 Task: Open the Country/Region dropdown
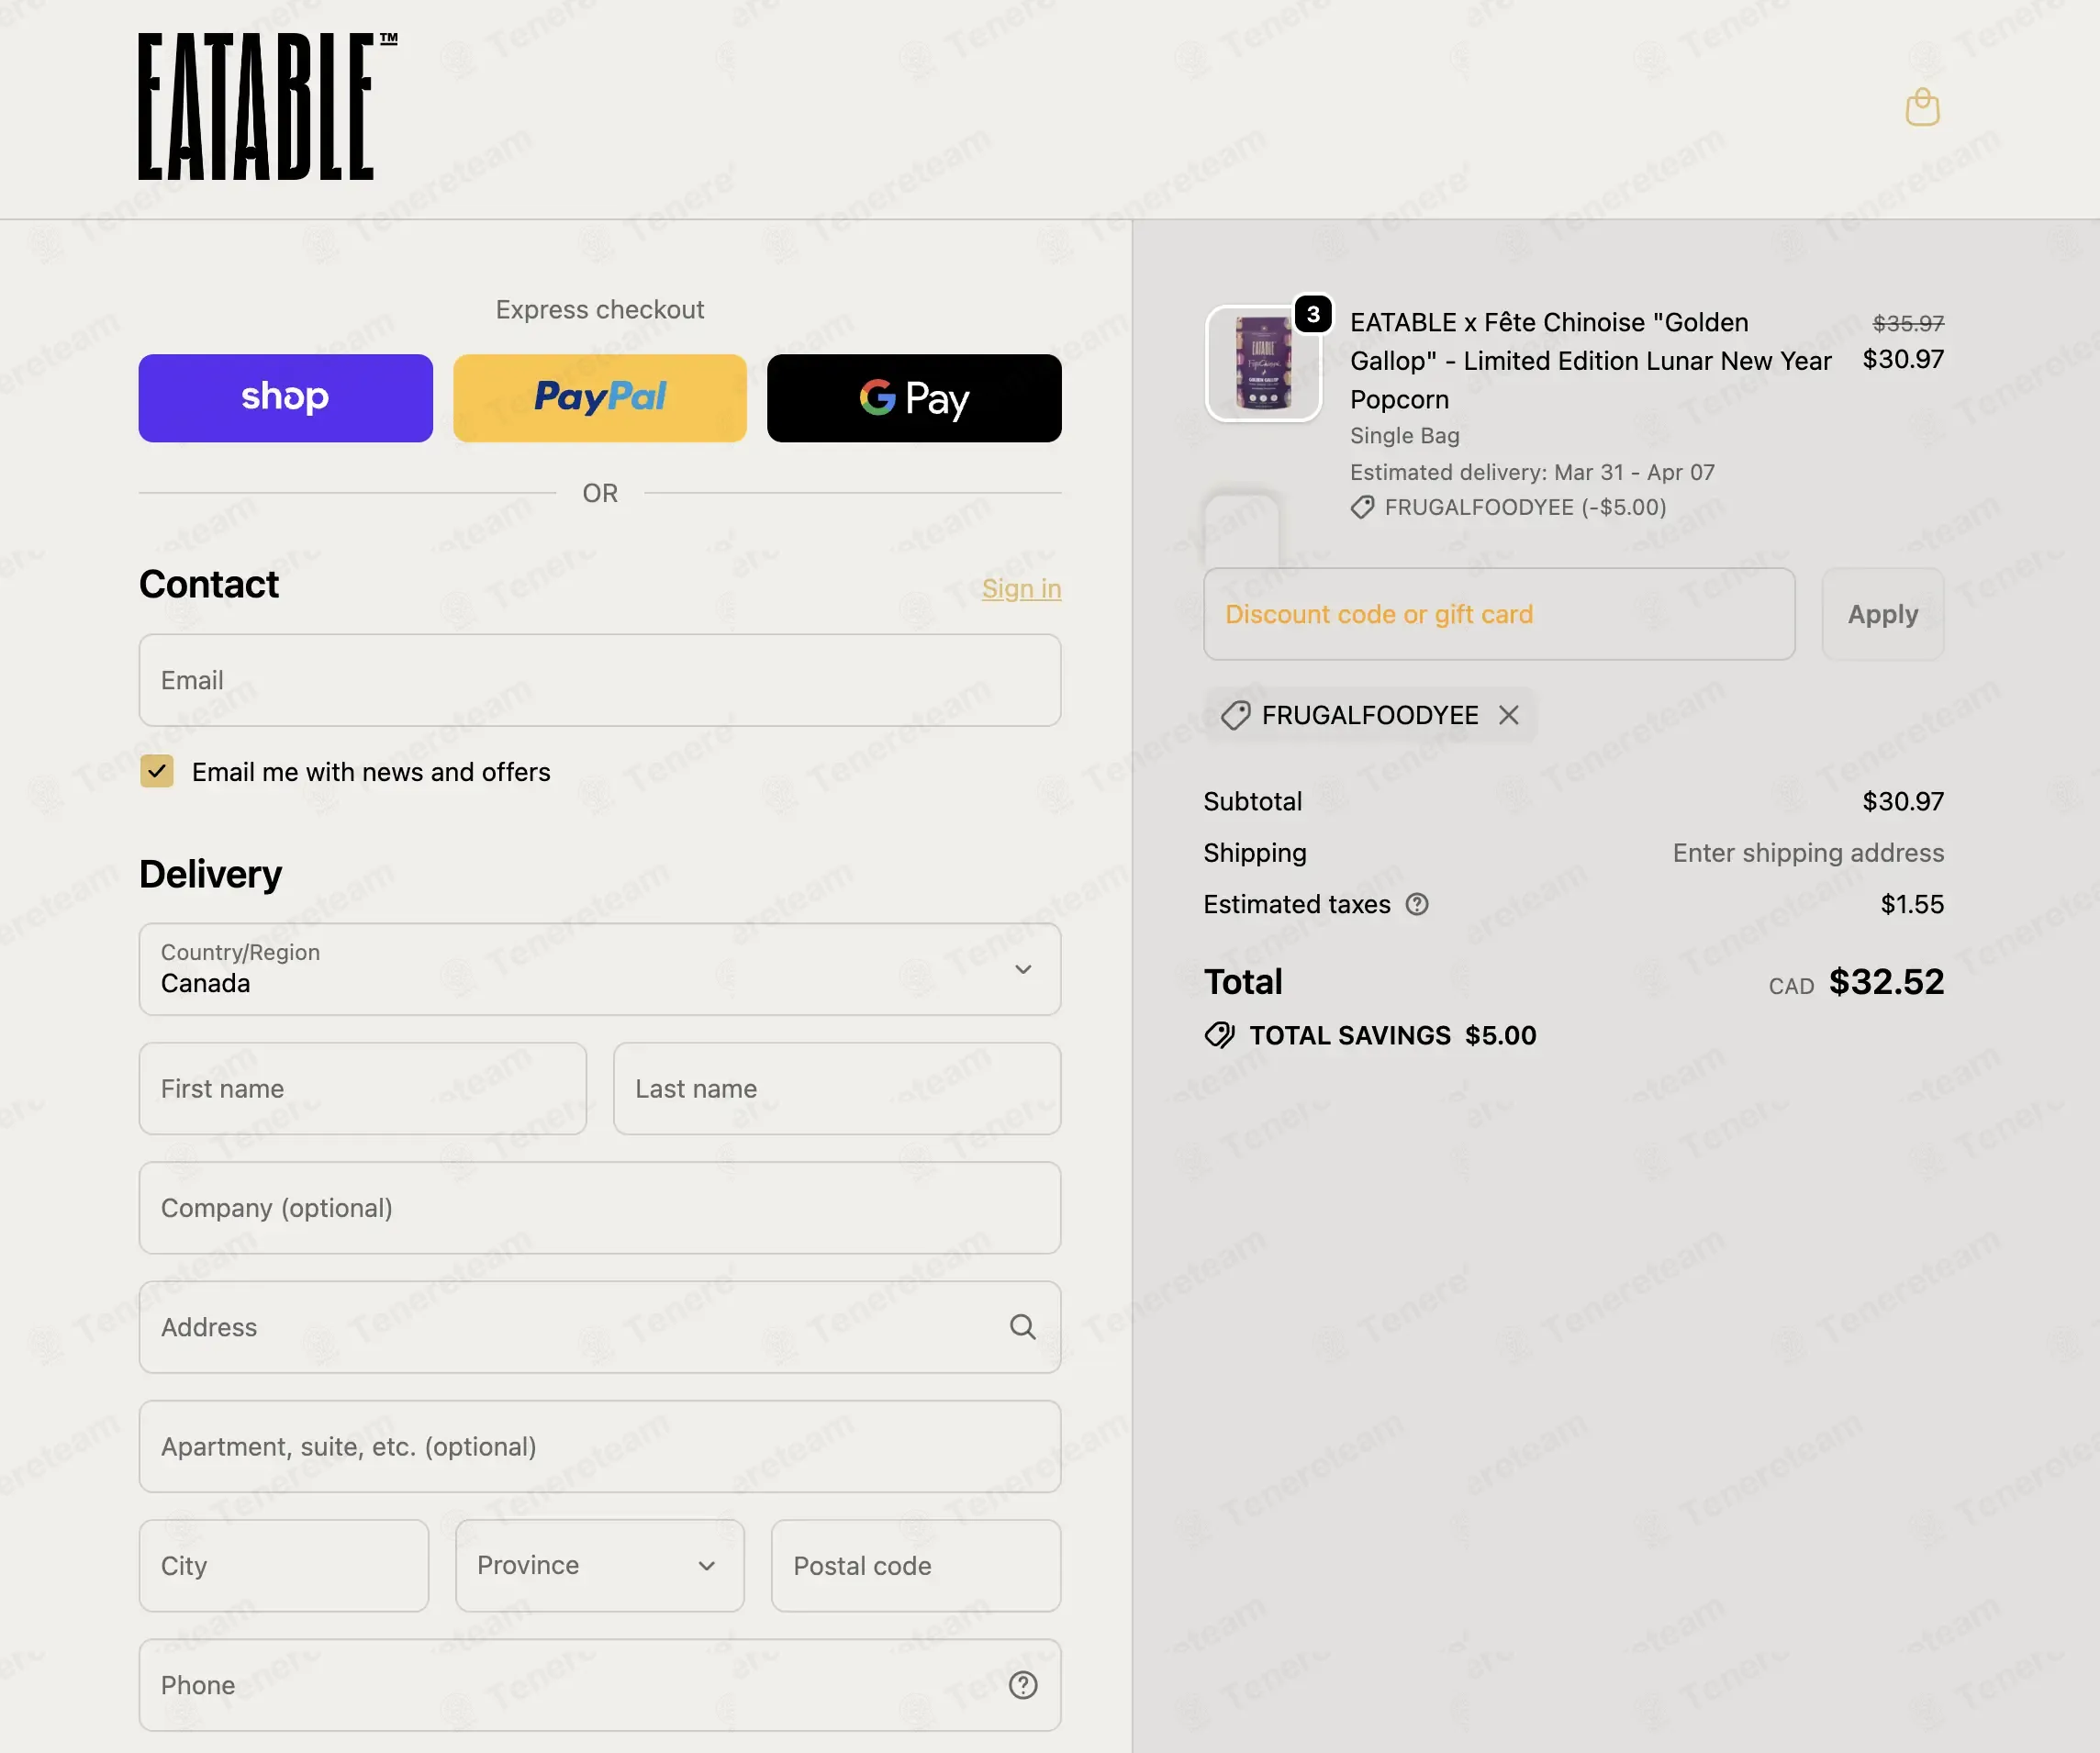600,969
